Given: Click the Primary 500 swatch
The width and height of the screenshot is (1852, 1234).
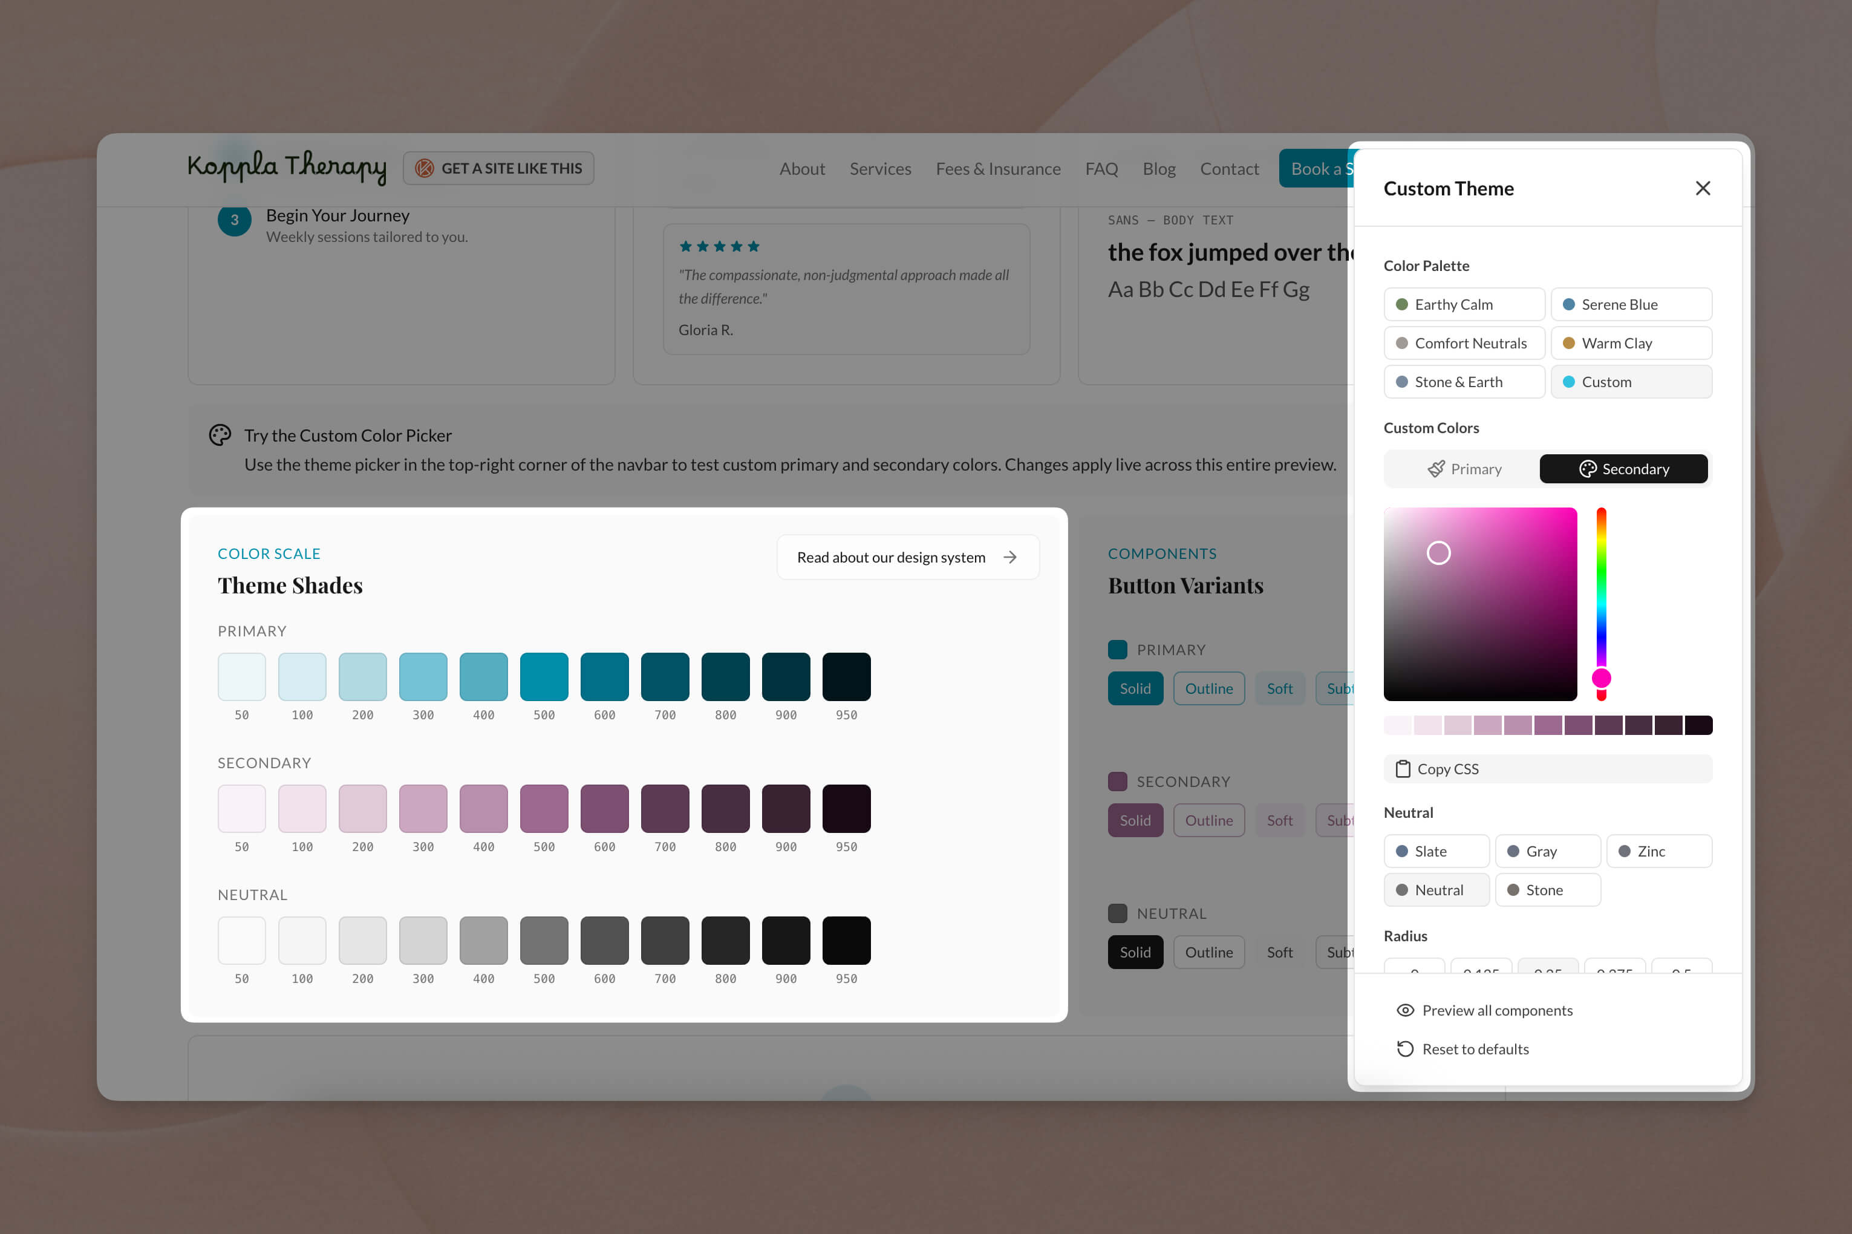Looking at the screenshot, I should [544, 677].
